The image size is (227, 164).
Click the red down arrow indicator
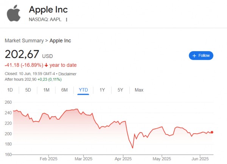46,65
